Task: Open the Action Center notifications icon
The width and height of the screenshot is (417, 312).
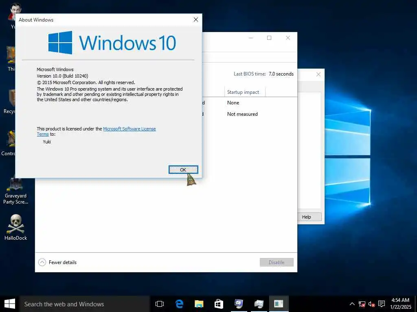Action: tap(382, 304)
